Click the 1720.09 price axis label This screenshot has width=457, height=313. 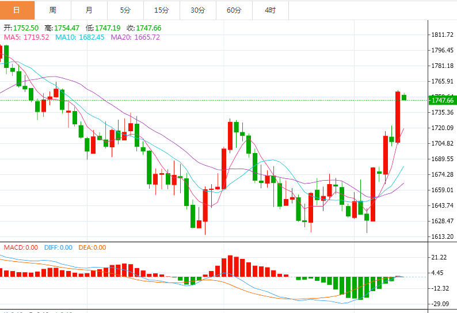pyautogui.click(x=443, y=128)
